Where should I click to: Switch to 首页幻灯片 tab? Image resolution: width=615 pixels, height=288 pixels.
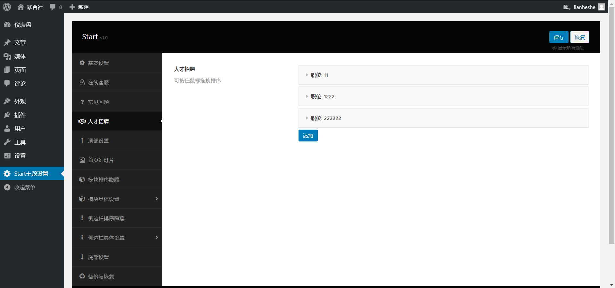coord(101,160)
